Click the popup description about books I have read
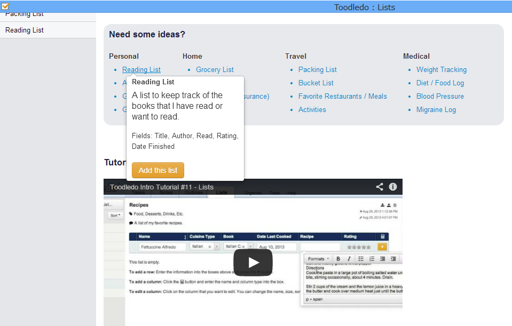Image resolution: width=512 pixels, height=326 pixels. pyautogui.click(x=177, y=106)
